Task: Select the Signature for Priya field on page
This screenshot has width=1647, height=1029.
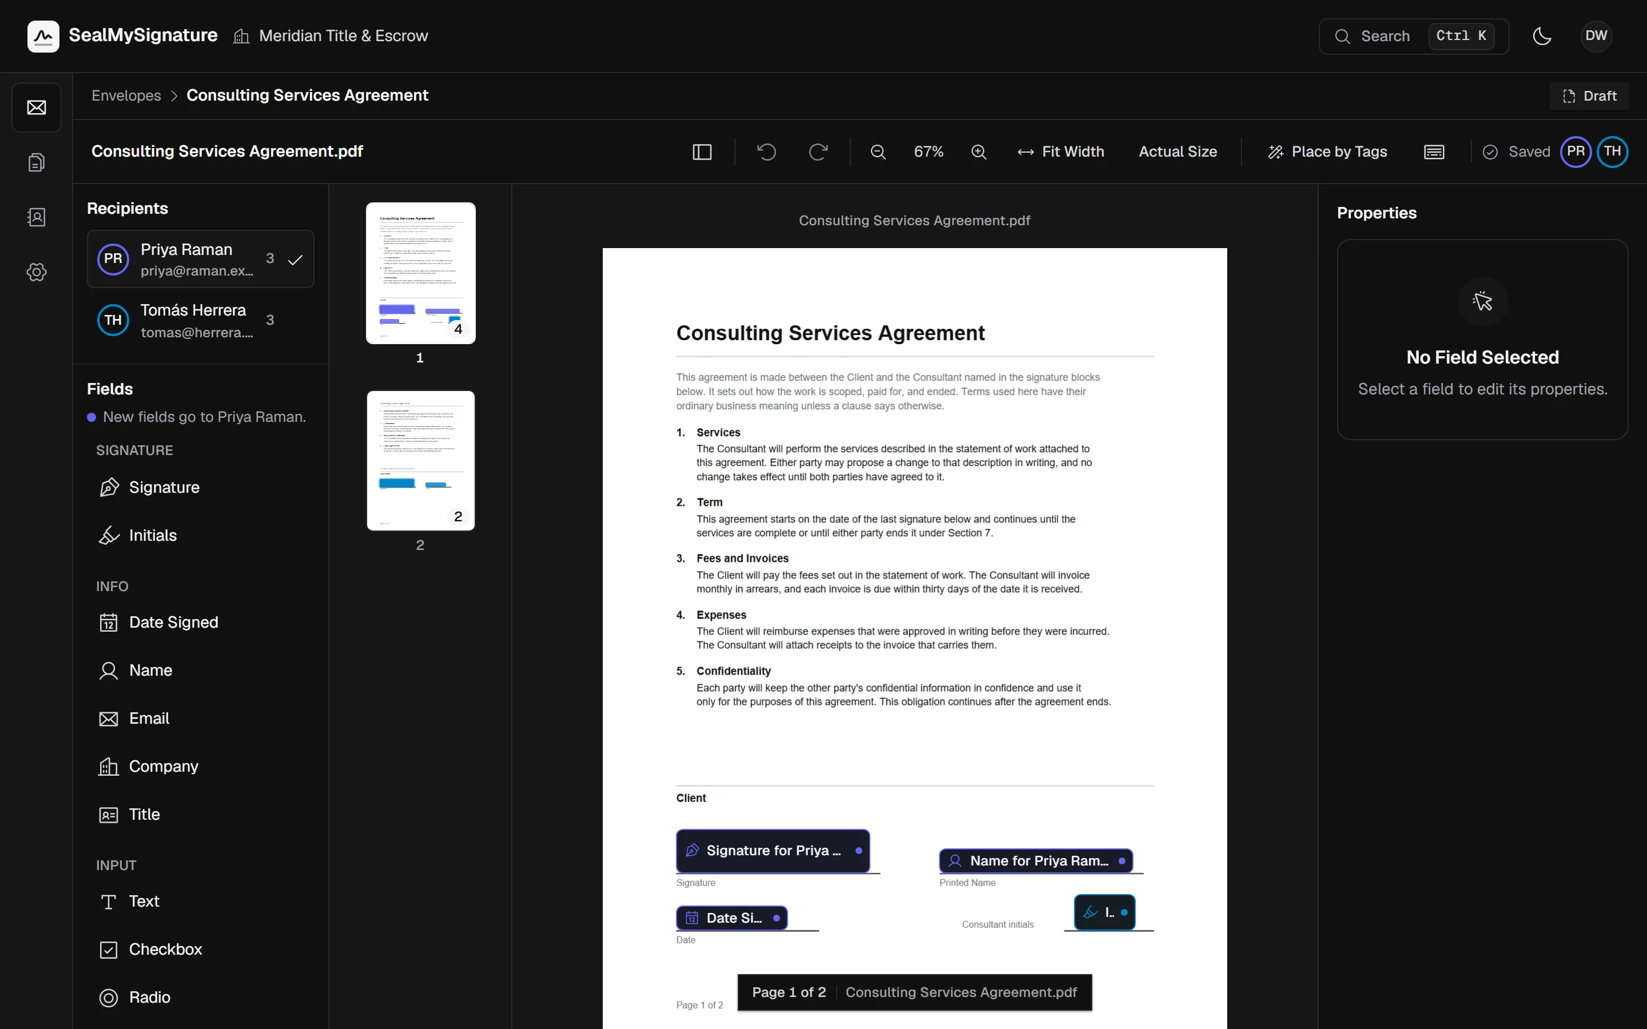Action: pos(773,851)
